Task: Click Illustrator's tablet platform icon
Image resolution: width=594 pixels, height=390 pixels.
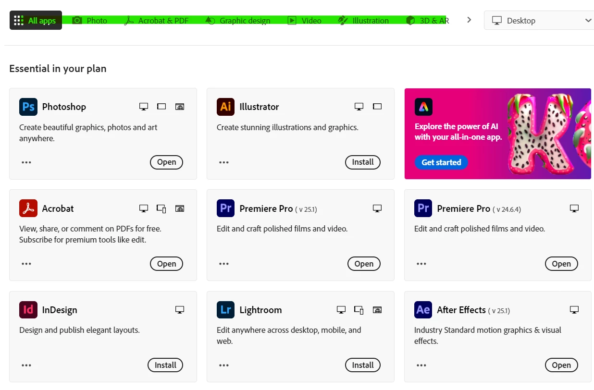Action: [377, 107]
